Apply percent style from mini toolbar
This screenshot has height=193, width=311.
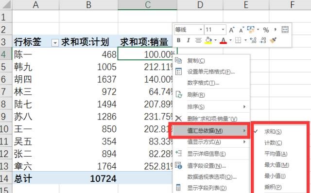(266, 30)
